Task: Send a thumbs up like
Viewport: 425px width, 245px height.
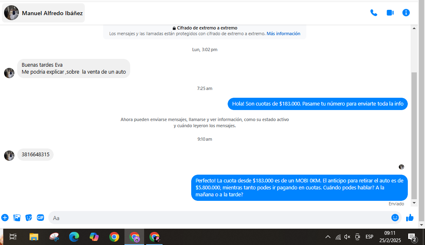Action: tap(409, 218)
